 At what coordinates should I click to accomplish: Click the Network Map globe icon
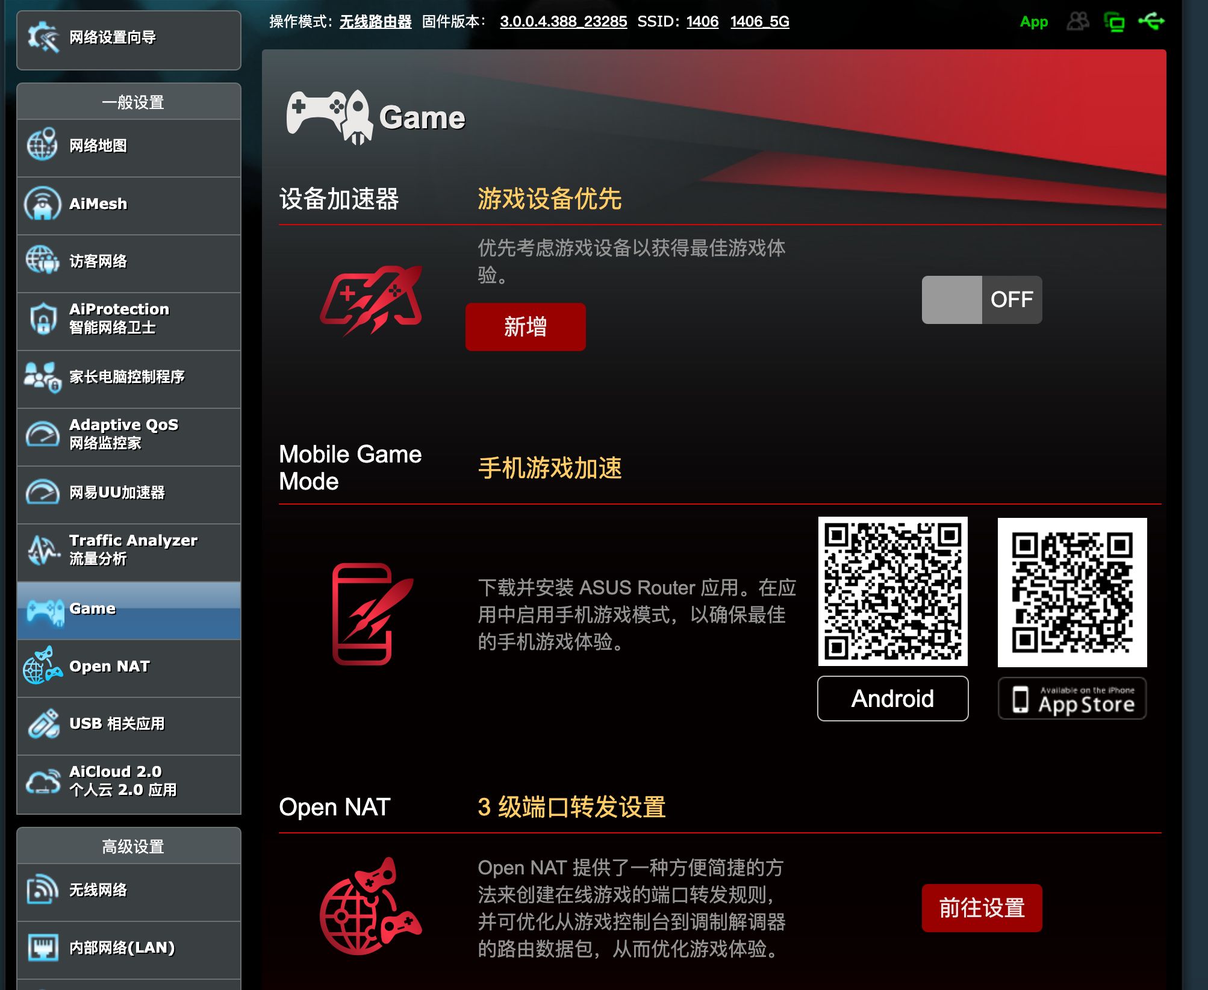tap(42, 145)
